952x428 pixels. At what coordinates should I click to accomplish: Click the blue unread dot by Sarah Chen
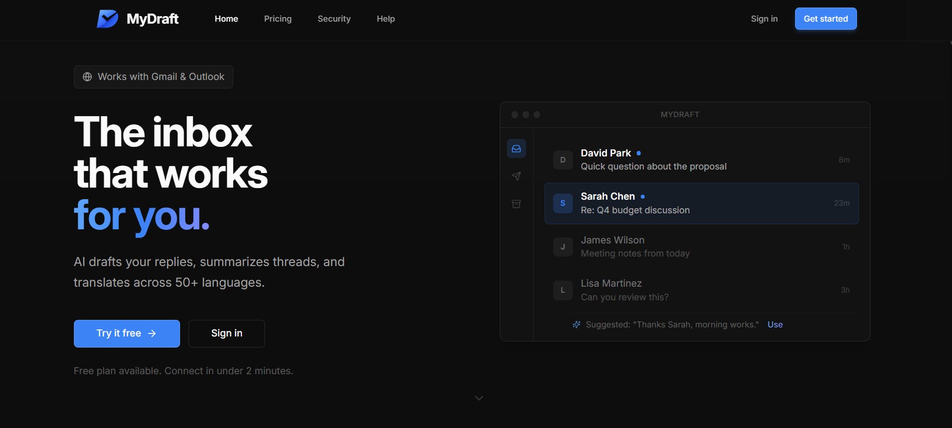tap(643, 197)
